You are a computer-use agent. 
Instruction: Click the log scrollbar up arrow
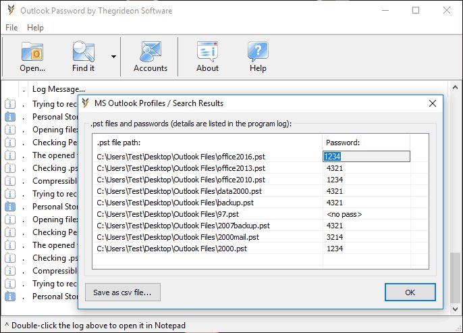click(x=455, y=87)
